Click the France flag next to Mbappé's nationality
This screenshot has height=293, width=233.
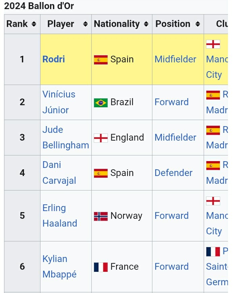pos(101,267)
